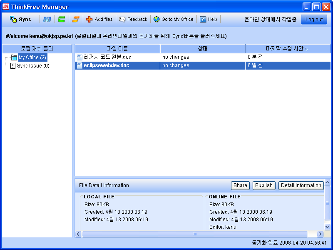Click the document icon of 레거시 코드 완본.doc
The image size is (333, 250).
point(80,57)
